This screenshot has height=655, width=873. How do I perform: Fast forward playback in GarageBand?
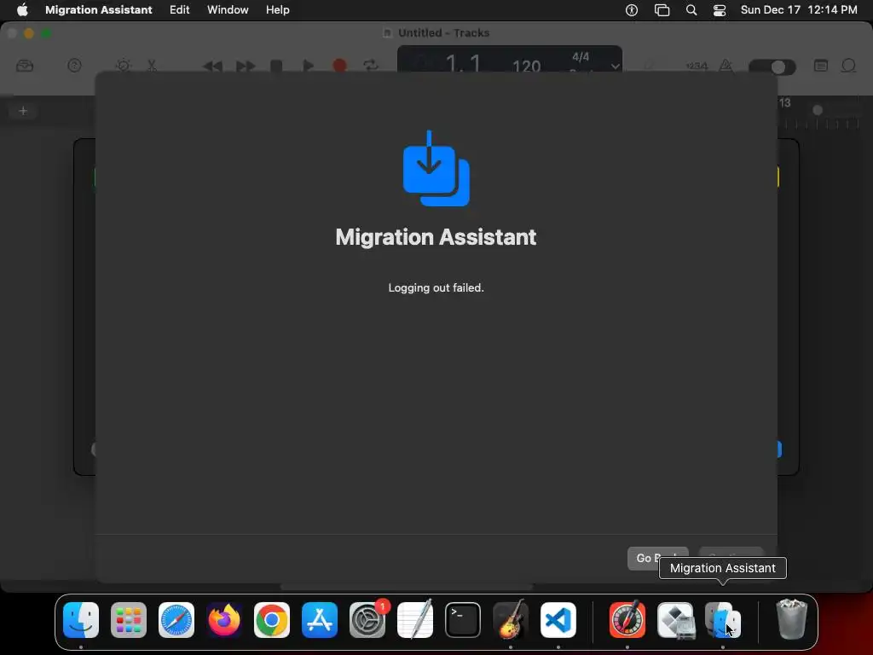pyautogui.click(x=246, y=67)
